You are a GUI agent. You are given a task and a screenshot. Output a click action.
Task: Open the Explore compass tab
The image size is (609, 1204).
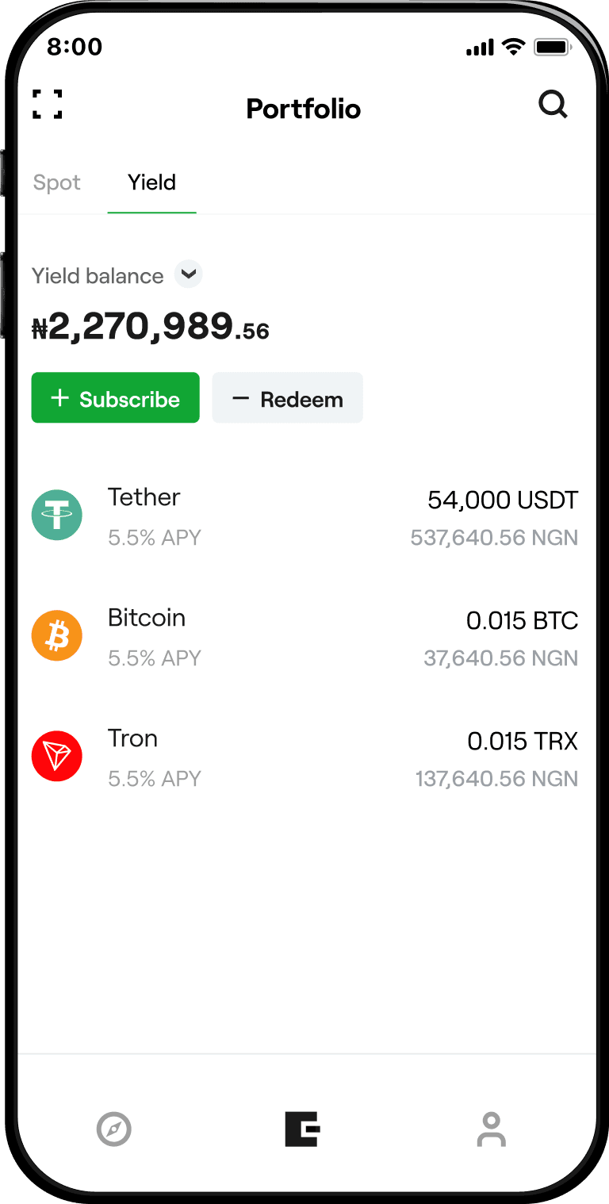pos(113,1129)
